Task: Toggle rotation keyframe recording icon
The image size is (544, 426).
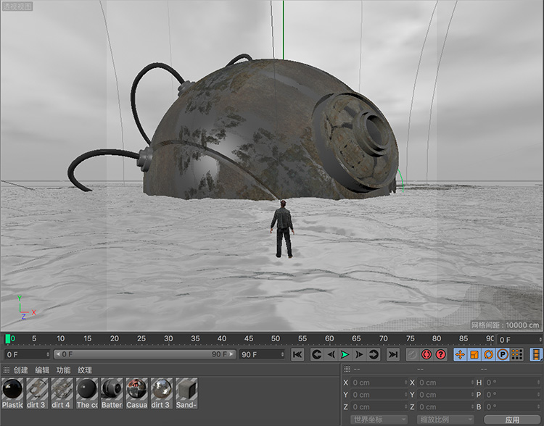Action: point(488,354)
